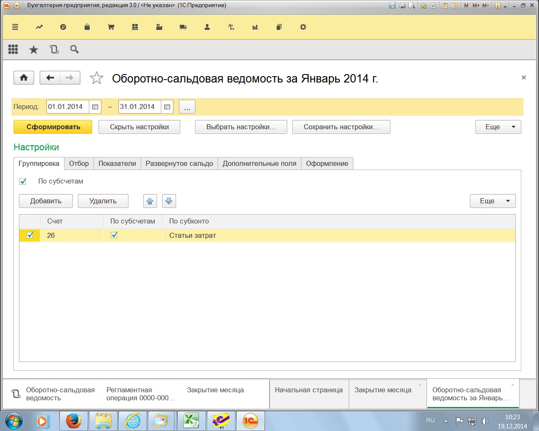Expand the Еще dropdown above the table
Viewport: 539px width, 431px height.
493,201
